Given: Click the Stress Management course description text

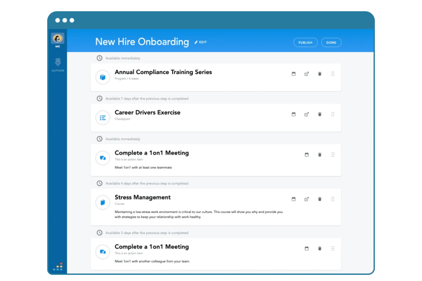Looking at the screenshot, I should pos(198,214).
